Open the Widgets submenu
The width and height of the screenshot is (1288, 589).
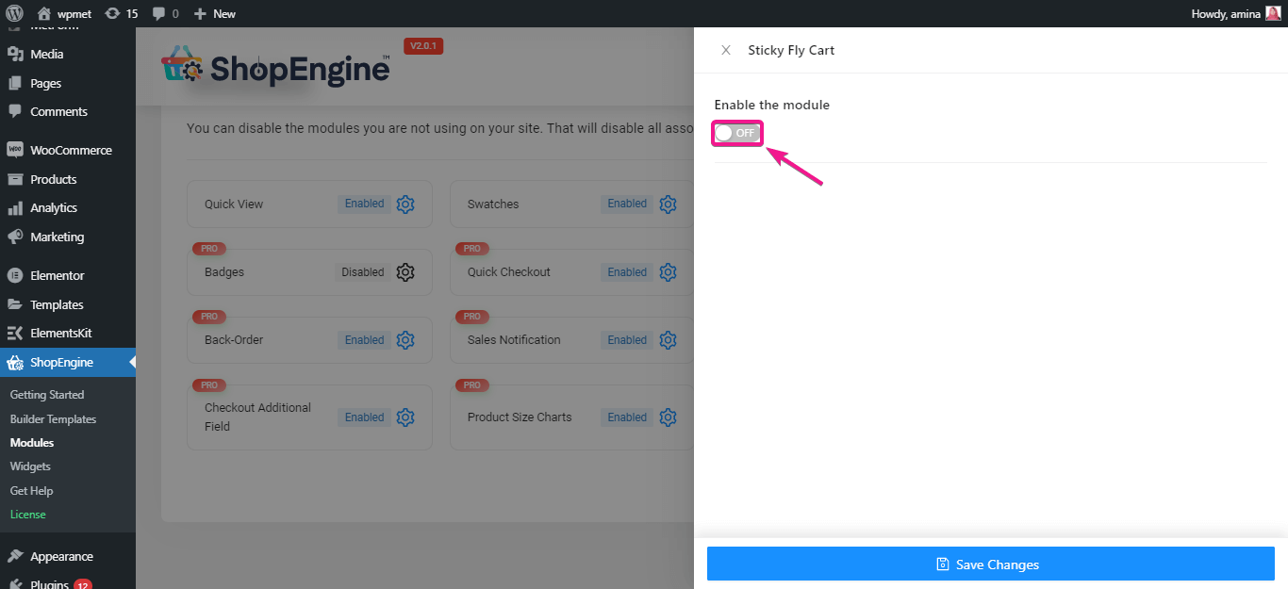[x=30, y=466]
